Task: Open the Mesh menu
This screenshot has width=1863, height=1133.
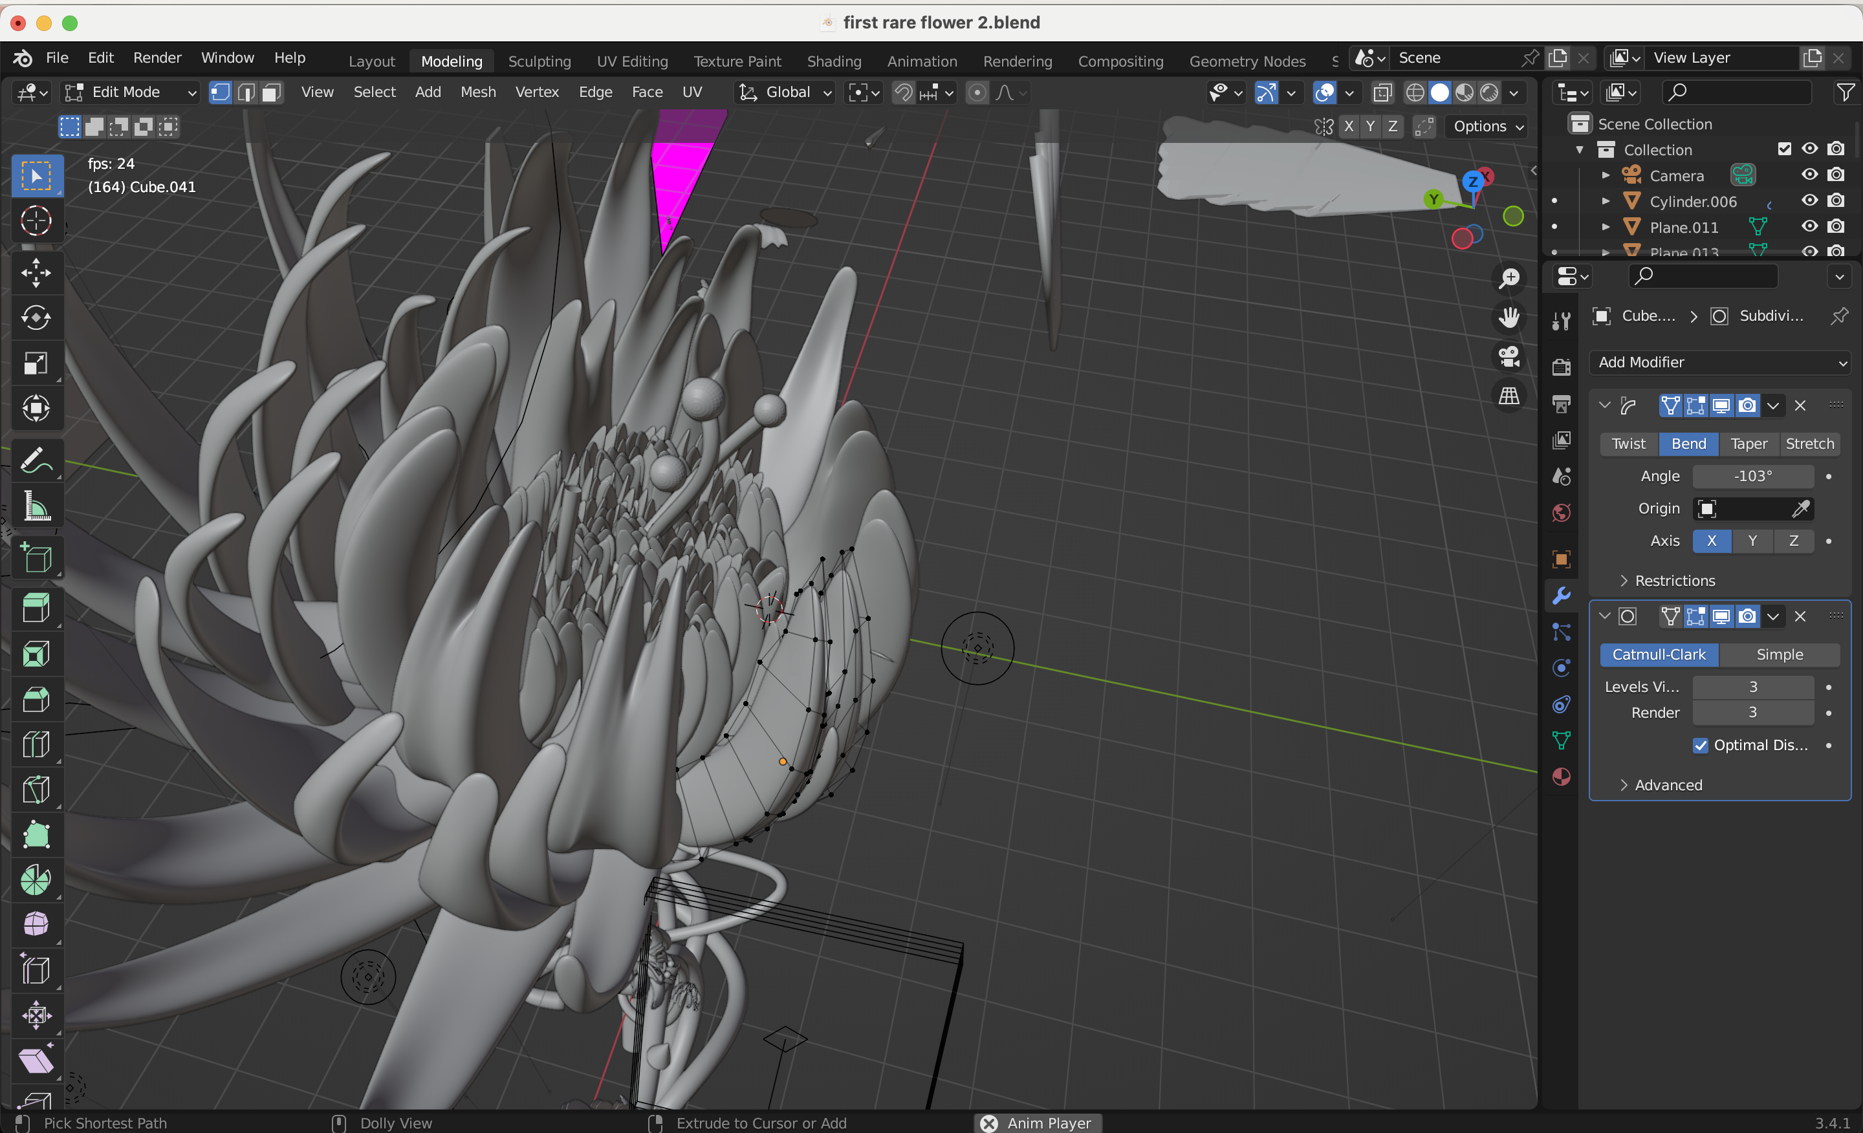Action: tap(478, 92)
